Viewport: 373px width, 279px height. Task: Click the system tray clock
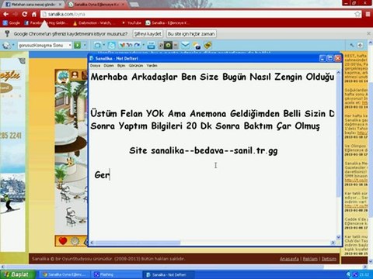tap(365, 274)
